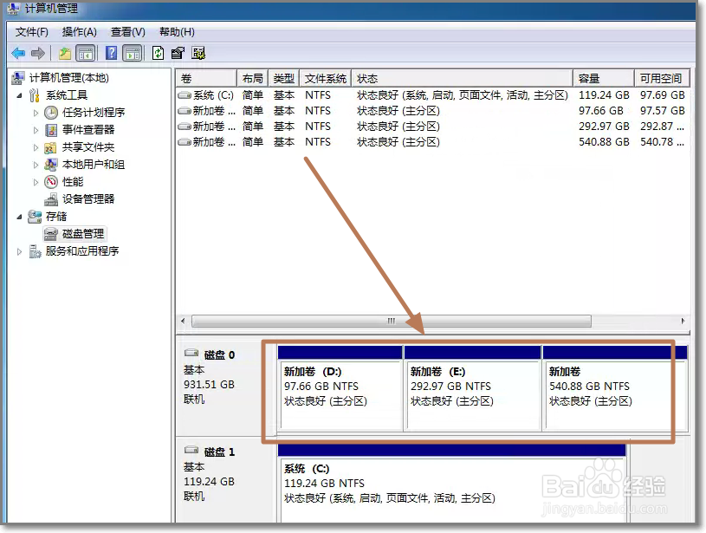The width and height of the screenshot is (706, 533).
Task: Sort by the 卷 column header
Action: [x=206, y=78]
